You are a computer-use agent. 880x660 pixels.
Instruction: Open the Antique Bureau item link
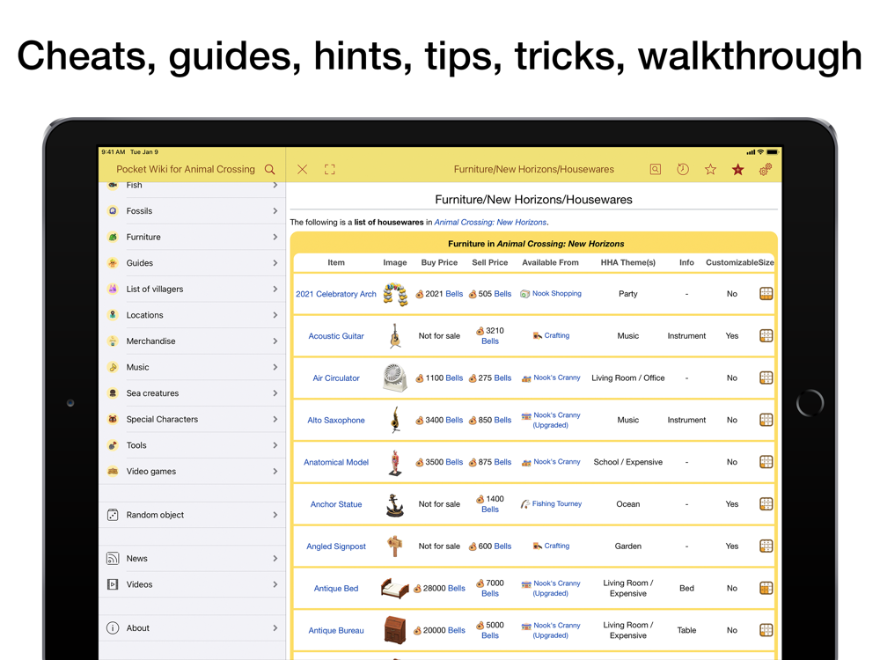336,631
